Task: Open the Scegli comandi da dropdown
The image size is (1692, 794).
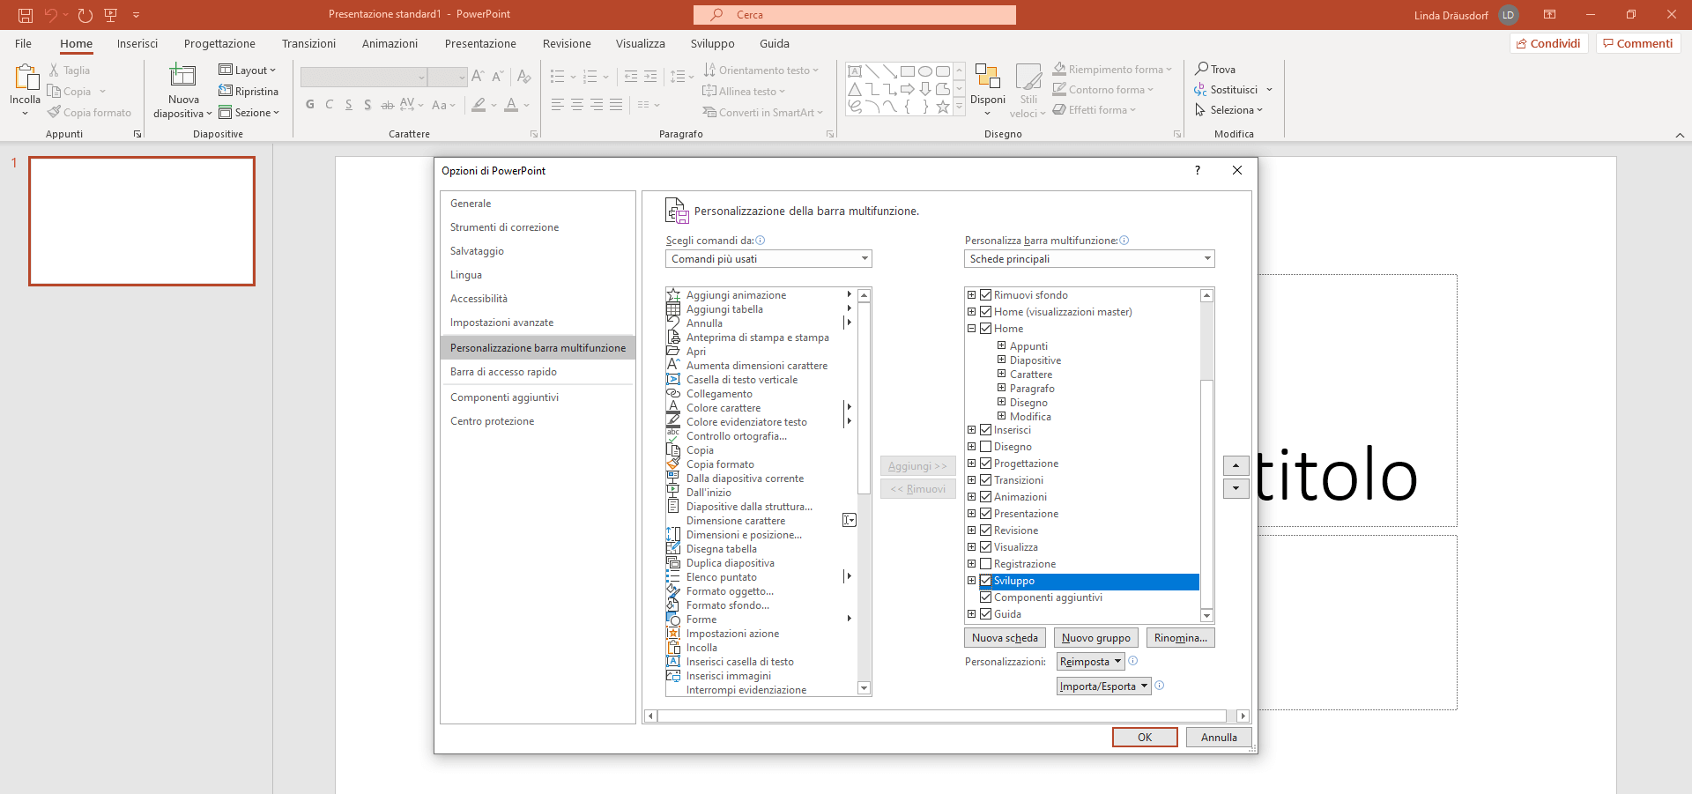Action: tap(768, 259)
